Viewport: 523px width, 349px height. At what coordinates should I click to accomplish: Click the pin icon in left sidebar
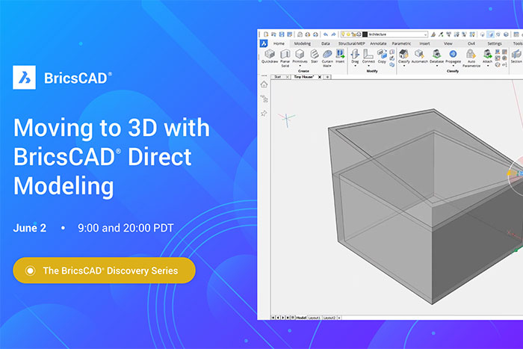pyautogui.click(x=264, y=114)
